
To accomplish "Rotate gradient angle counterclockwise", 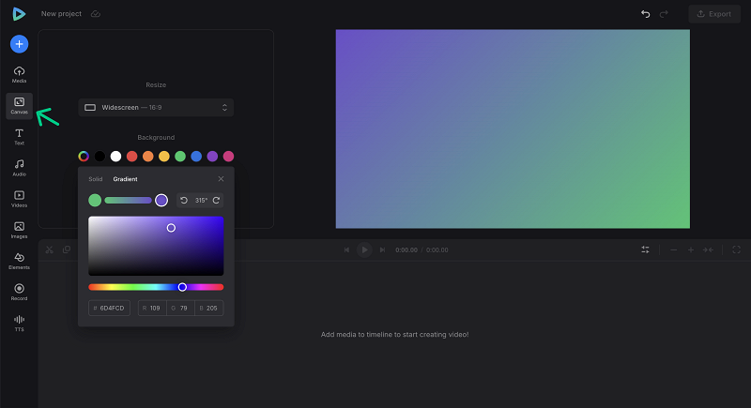I will click(184, 201).
